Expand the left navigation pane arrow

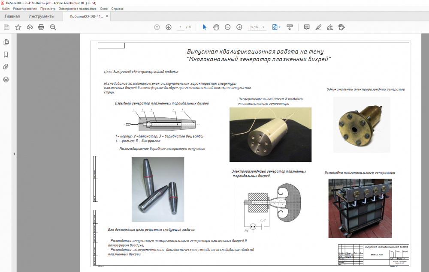tap(14, 154)
